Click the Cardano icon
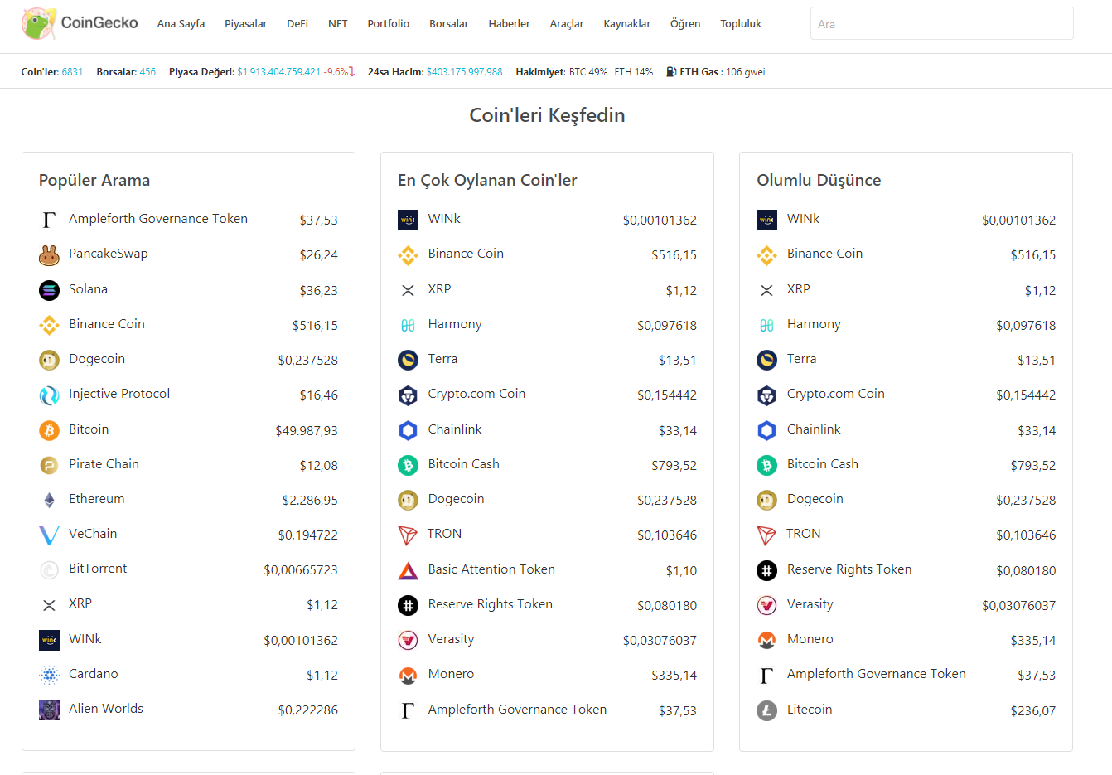The height and width of the screenshot is (775, 1112). [49, 675]
